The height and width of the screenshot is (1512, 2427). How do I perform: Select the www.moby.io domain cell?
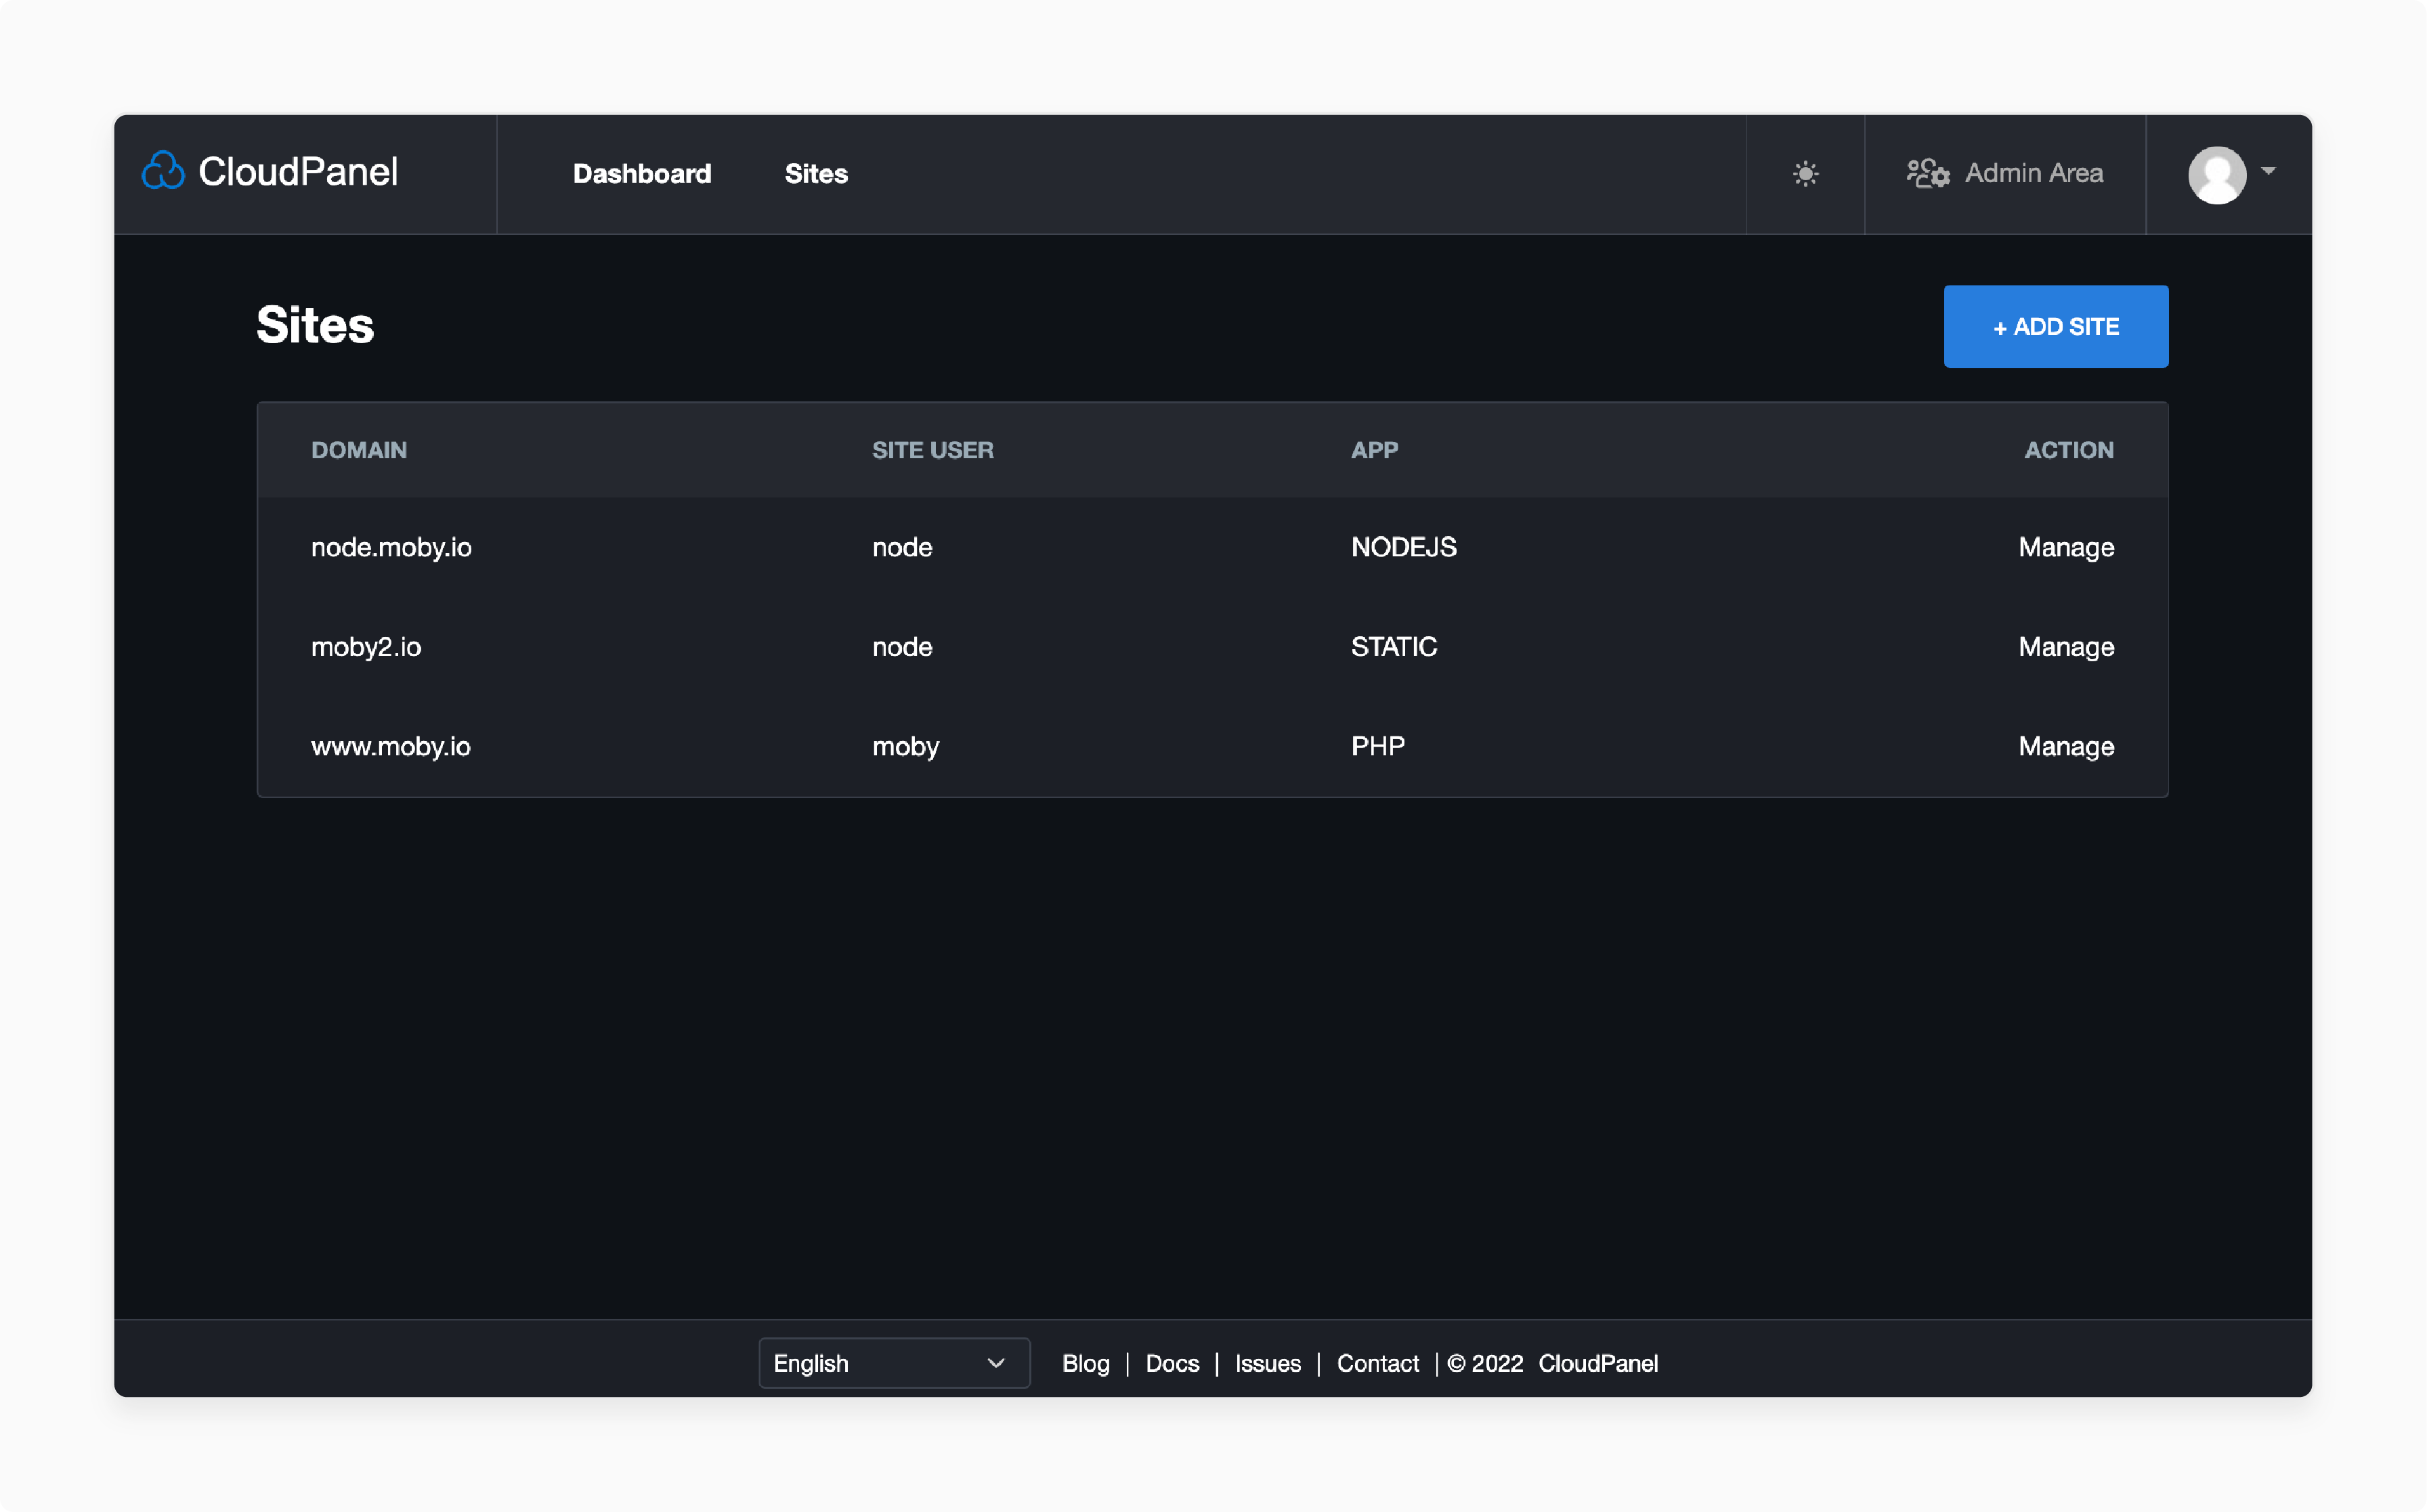(390, 746)
